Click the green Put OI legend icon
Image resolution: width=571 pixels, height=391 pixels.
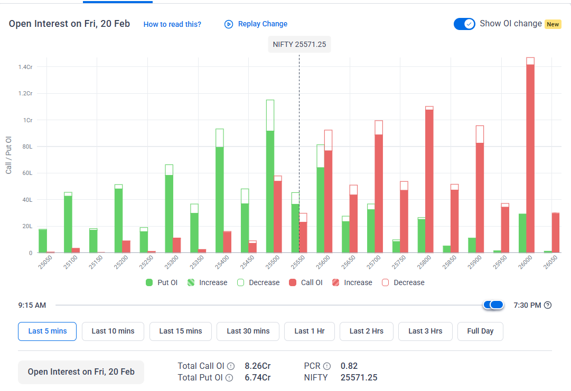pyautogui.click(x=149, y=282)
